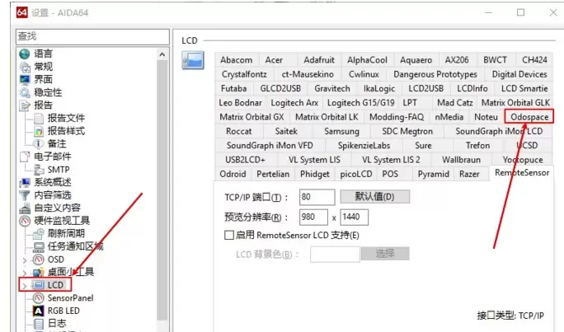Select the Odroid tab

(x=233, y=175)
